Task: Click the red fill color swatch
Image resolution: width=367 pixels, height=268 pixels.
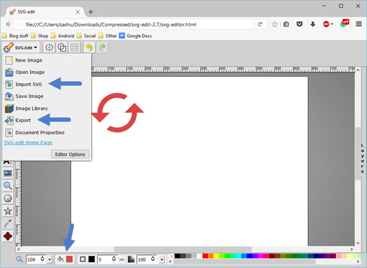Action: click(x=70, y=260)
